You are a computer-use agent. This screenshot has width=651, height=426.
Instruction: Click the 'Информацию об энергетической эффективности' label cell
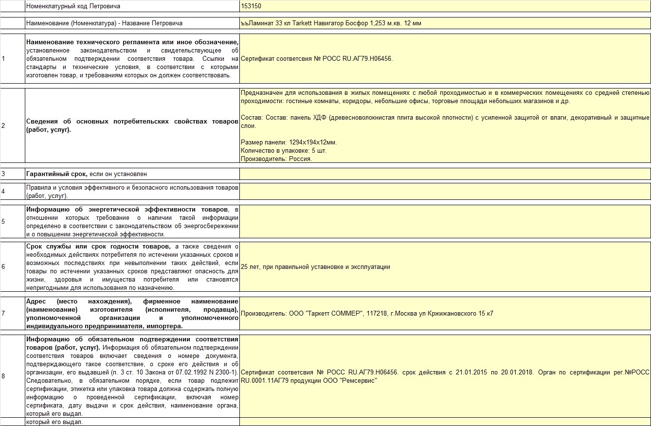132,222
